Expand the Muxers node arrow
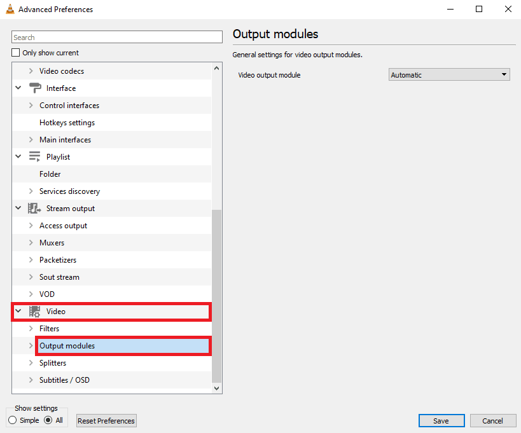The image size is (521, 433). pos(31,242)
